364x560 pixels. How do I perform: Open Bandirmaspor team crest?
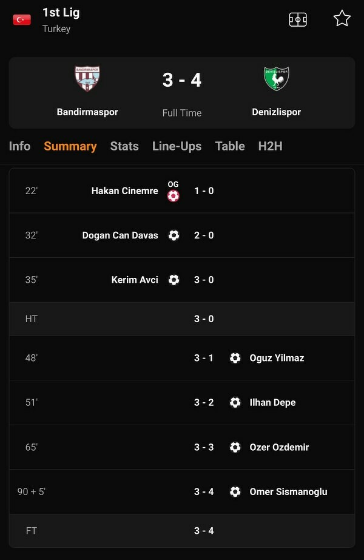pyautogui.click(x=87, y=79)
